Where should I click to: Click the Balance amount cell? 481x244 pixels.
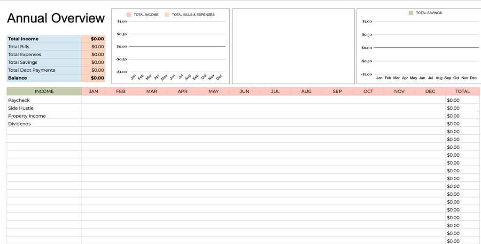coord(93,78)
